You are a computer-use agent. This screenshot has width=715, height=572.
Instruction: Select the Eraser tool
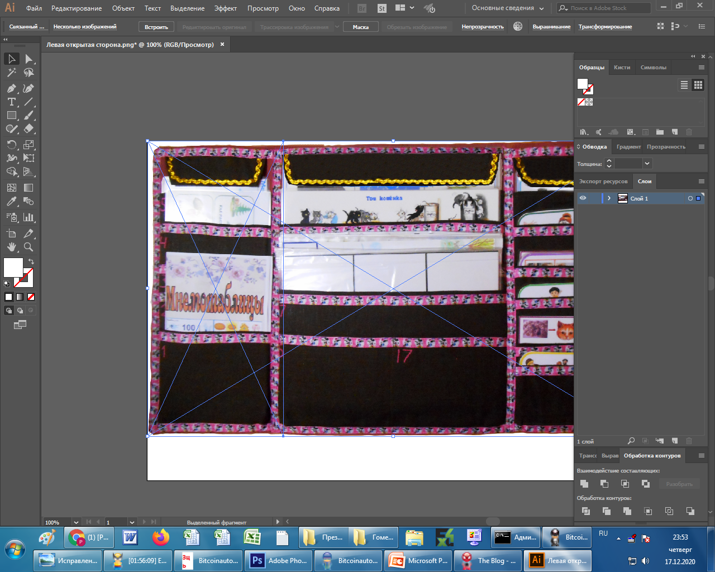coord(29,128)
